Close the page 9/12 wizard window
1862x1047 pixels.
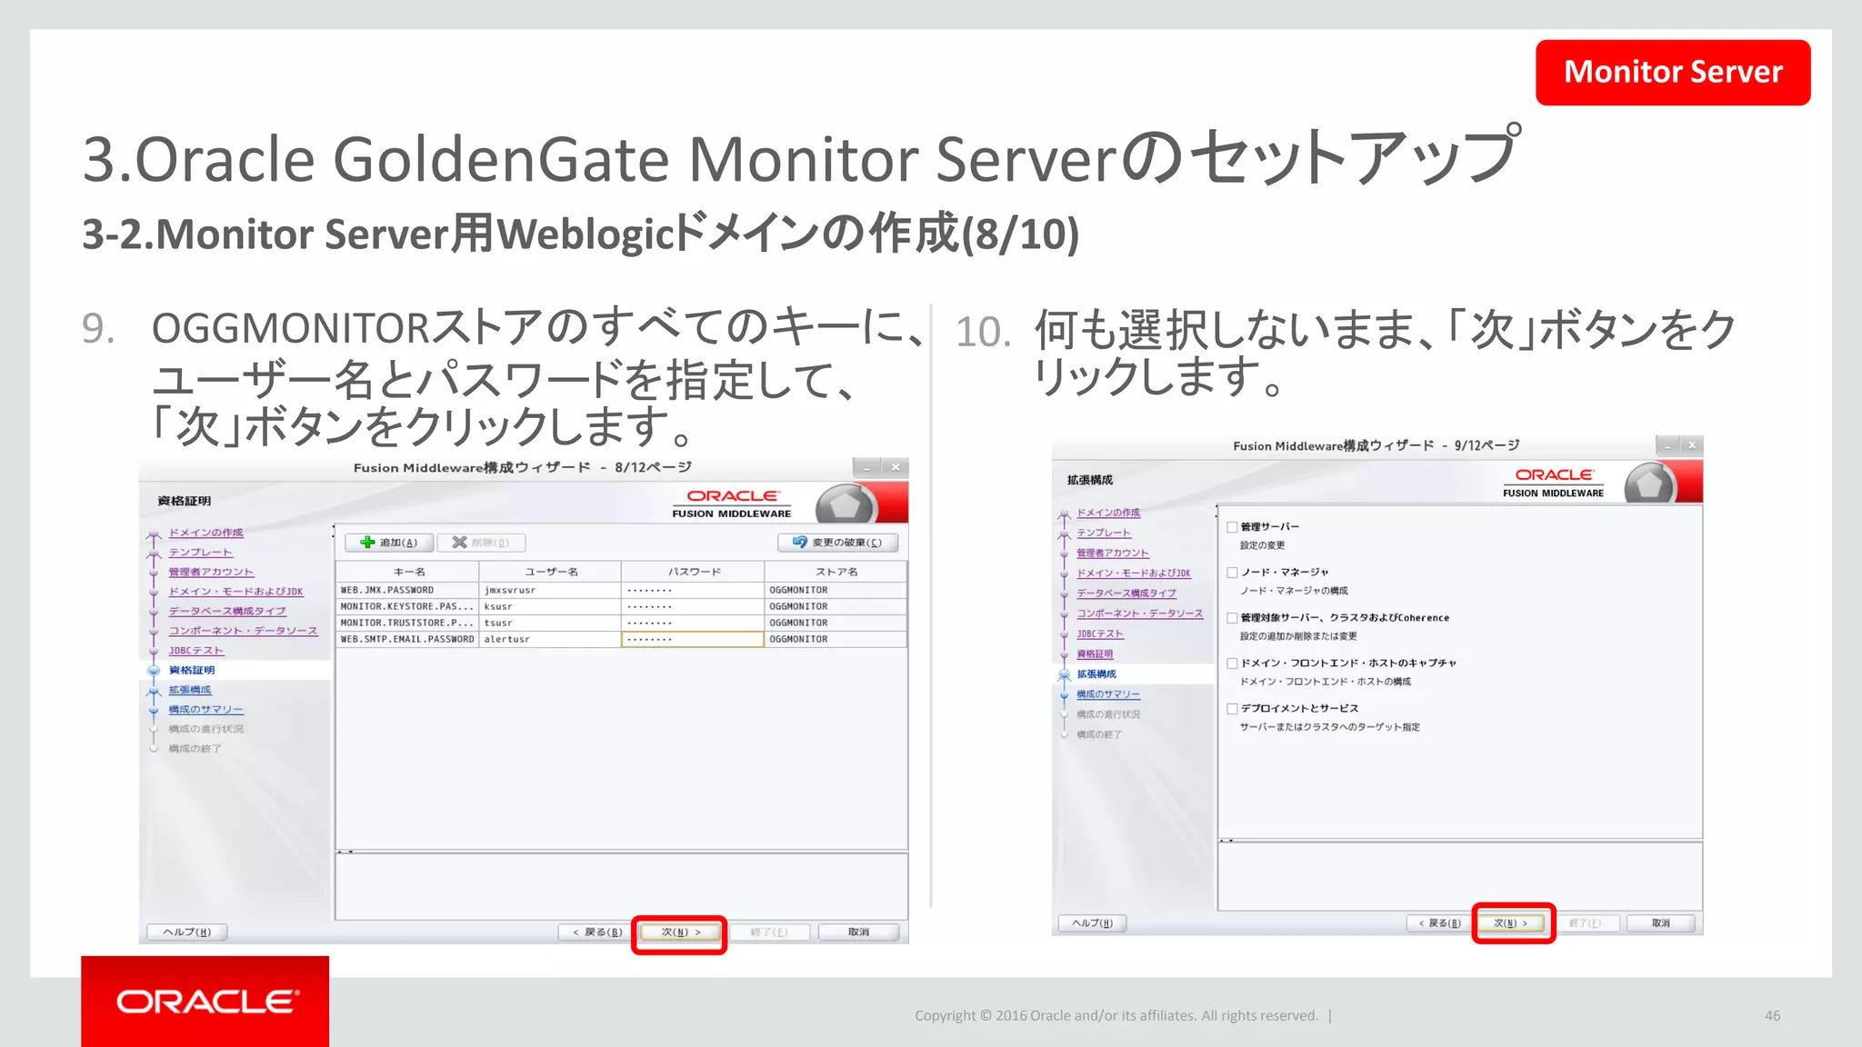tap(1691, 445)
